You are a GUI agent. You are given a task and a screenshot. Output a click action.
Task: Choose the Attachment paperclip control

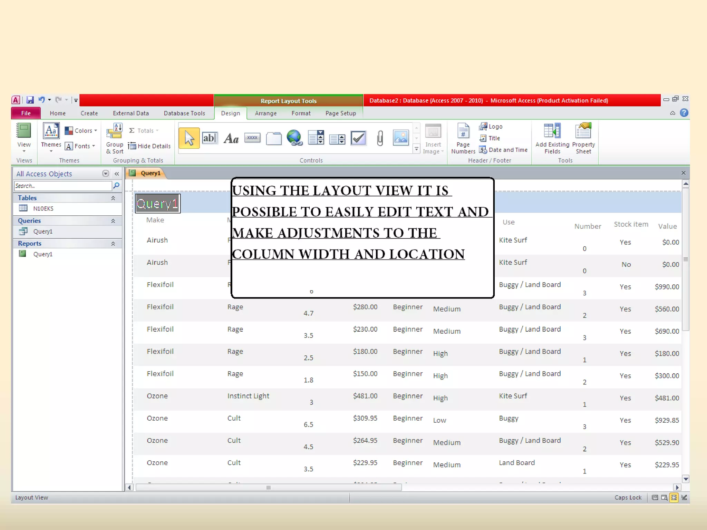tap(380, 138)
